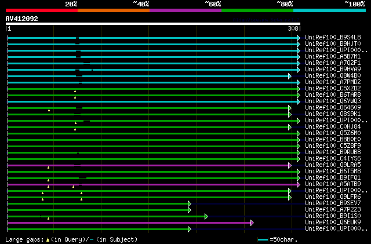Click the yellow query-gap marker under C0HJ84 row
371x244 pixels.
75,129
